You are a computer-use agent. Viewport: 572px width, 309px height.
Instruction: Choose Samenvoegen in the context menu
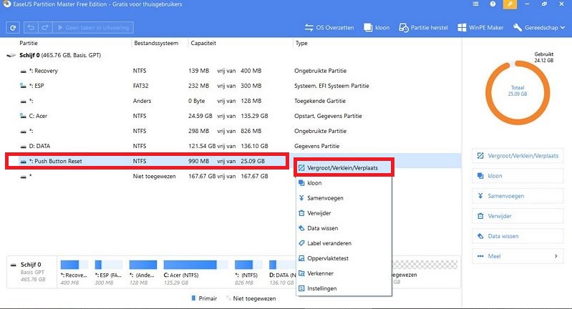coord(343,198)
